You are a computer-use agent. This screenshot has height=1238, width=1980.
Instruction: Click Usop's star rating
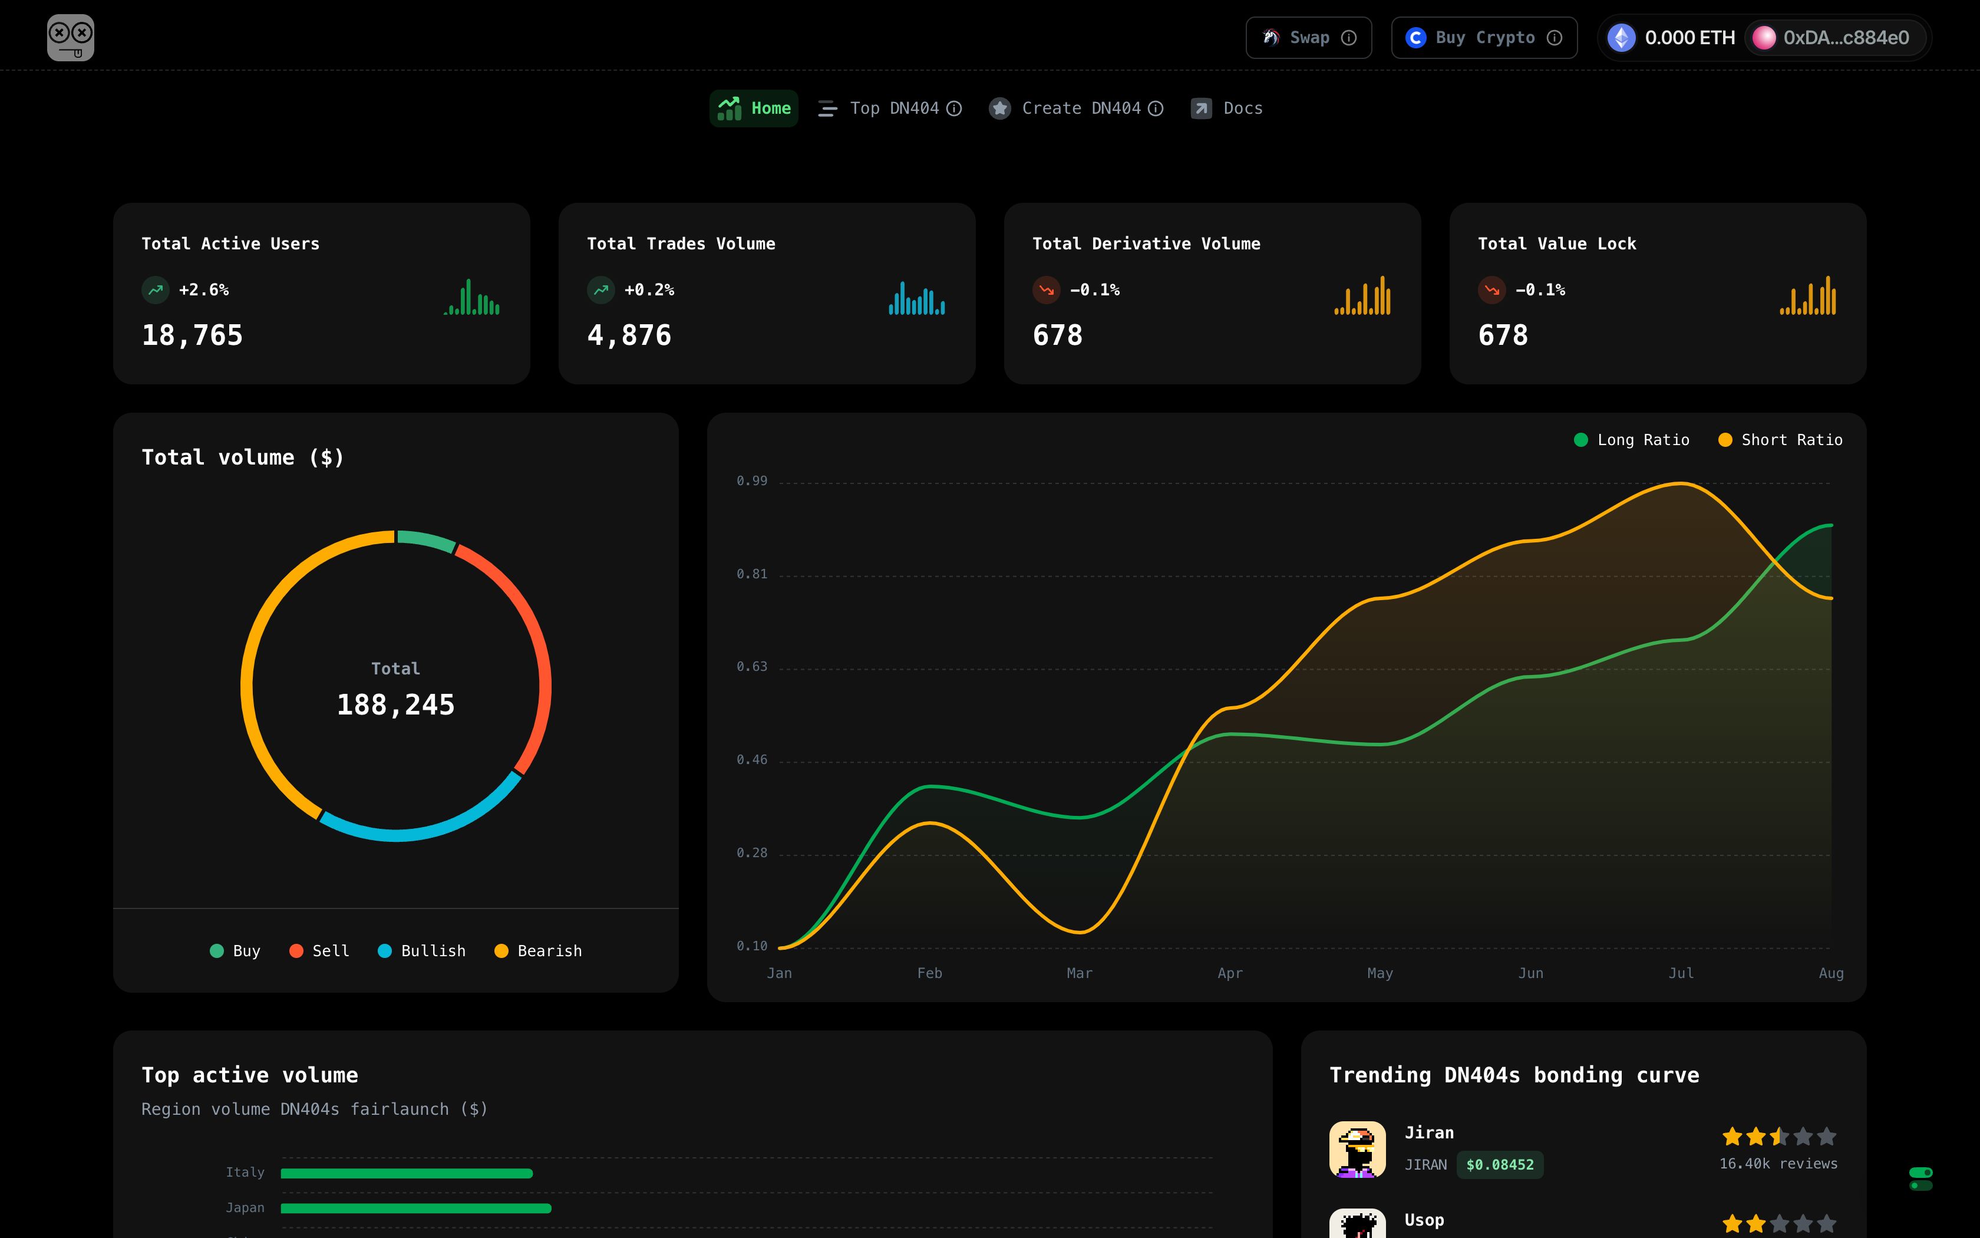(1778, 1224)
